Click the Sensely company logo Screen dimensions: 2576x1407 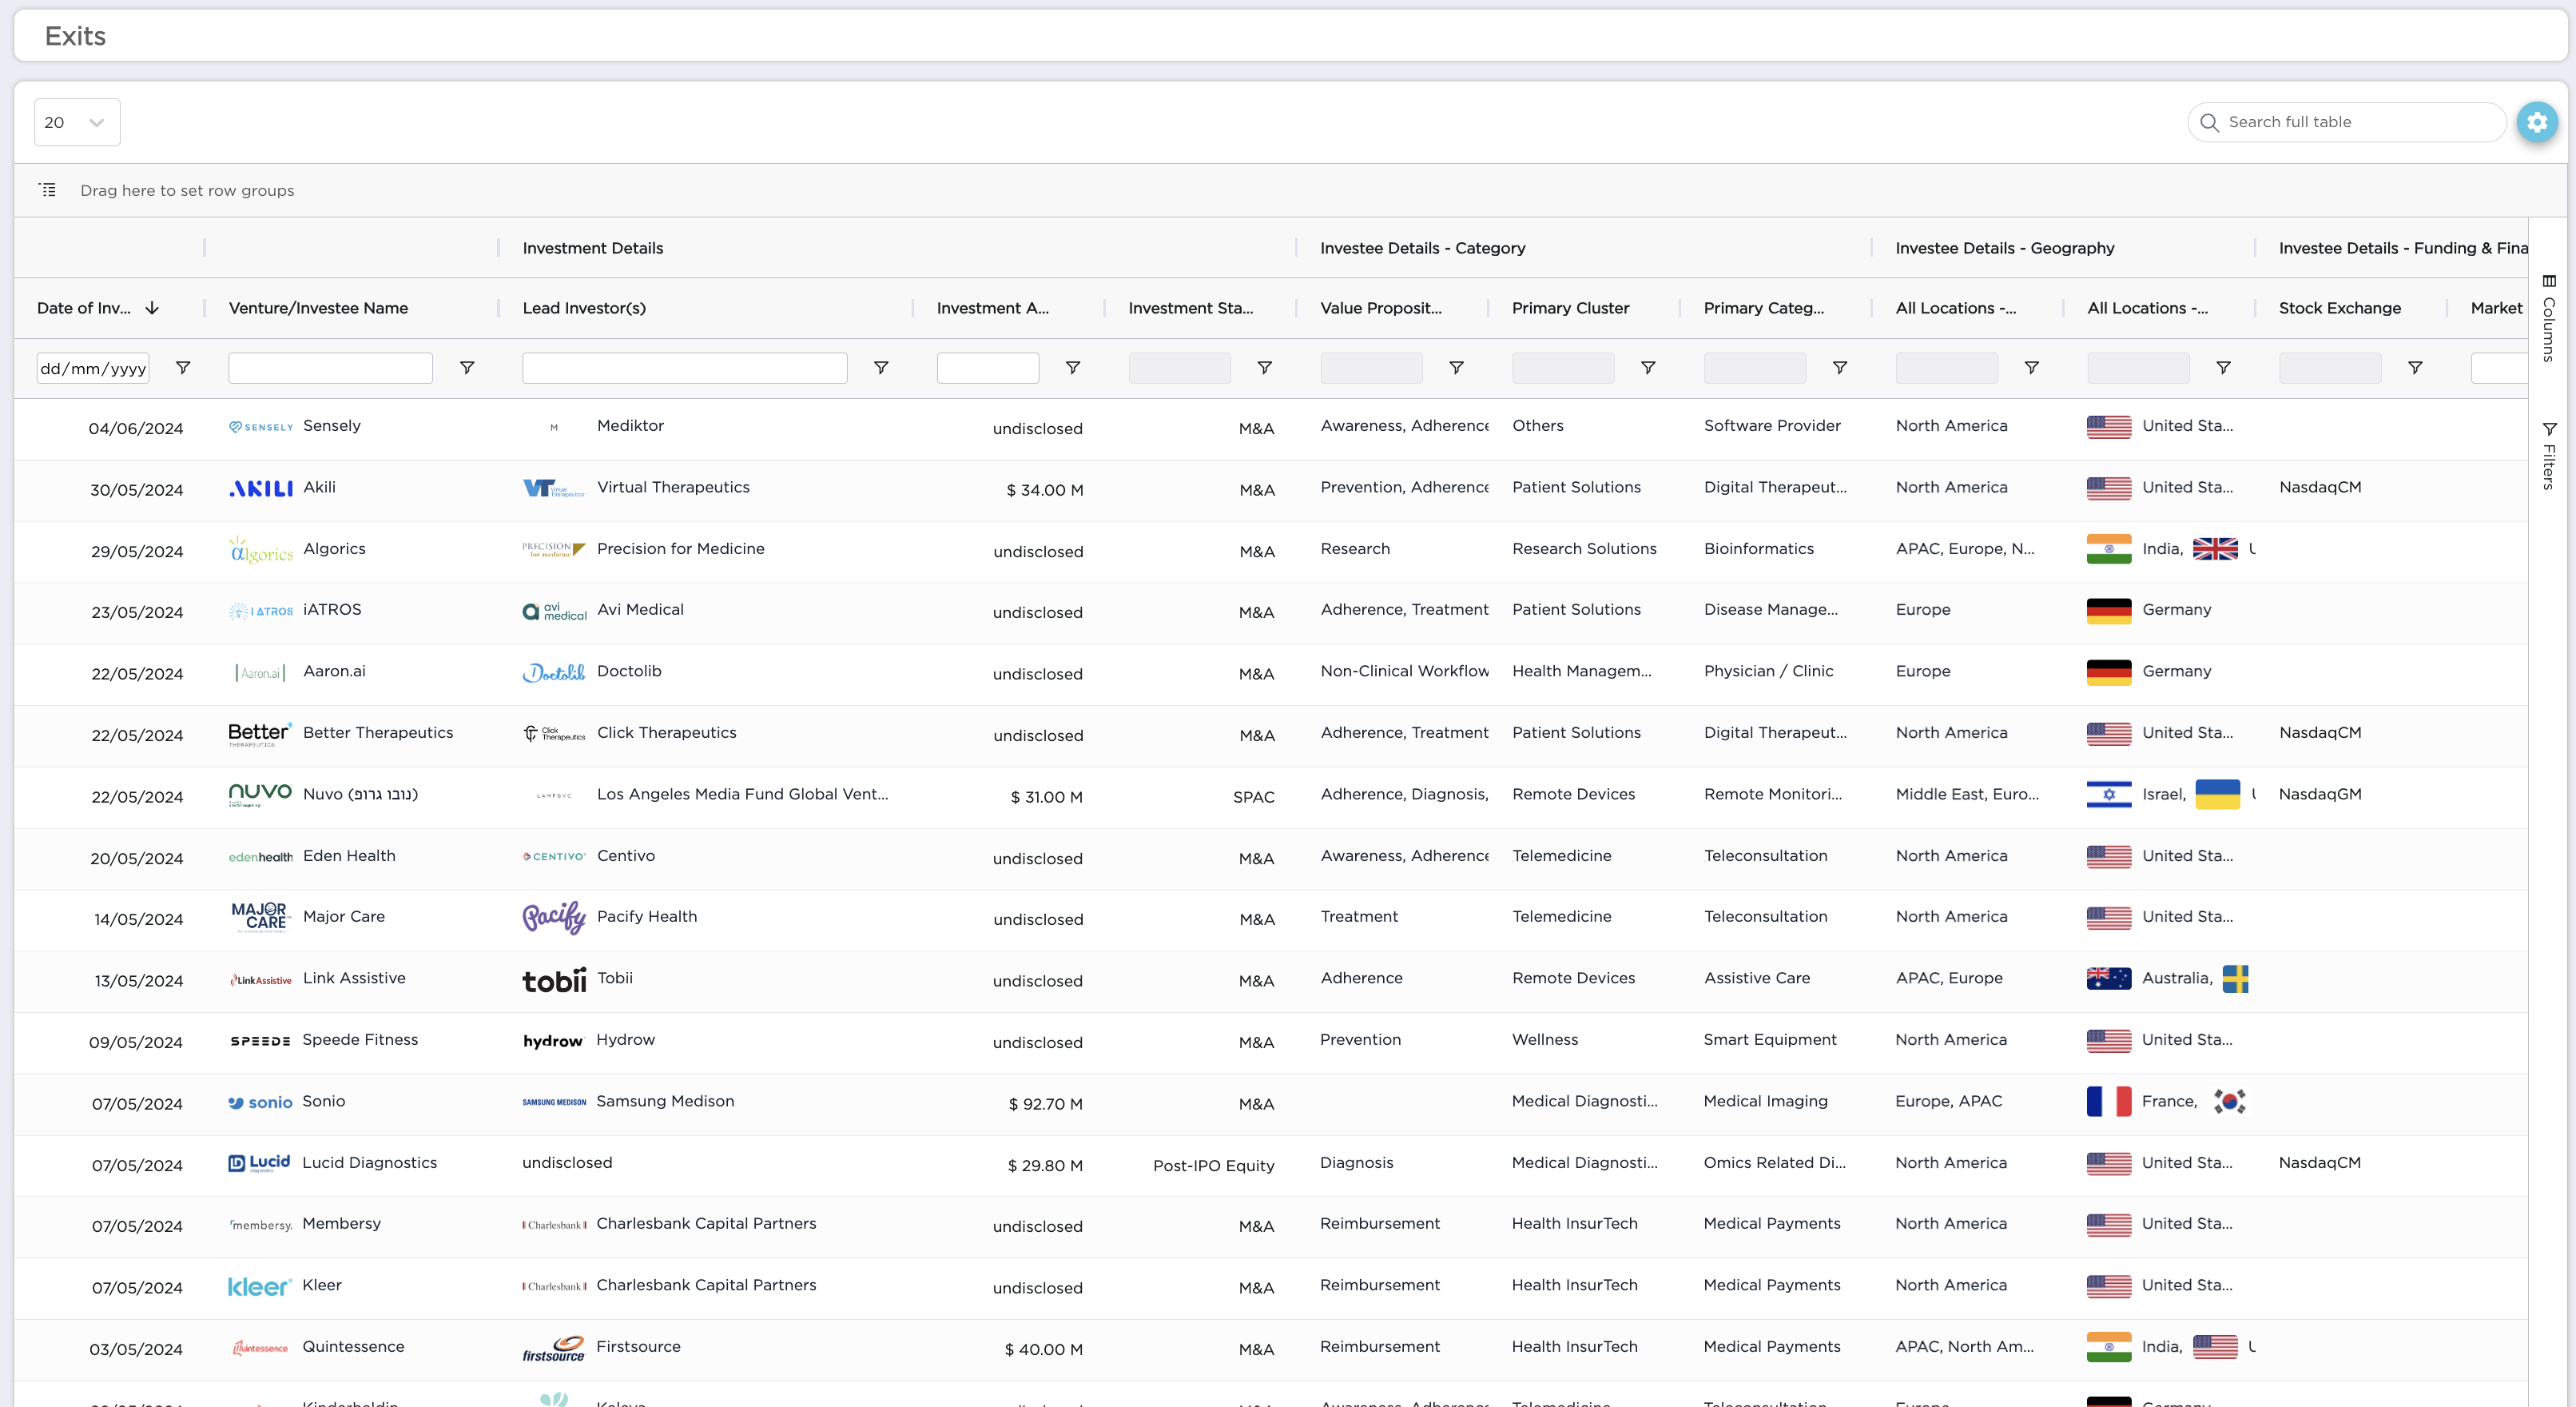tap(261, 428)
